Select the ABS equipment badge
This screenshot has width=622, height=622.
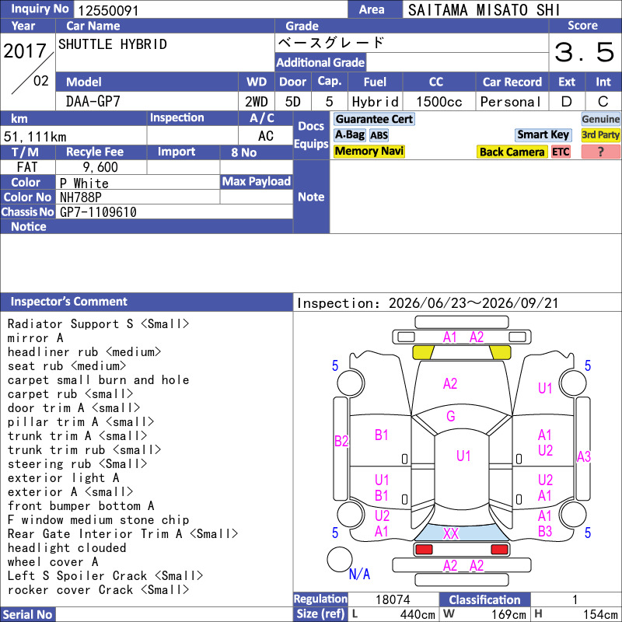(379, 135)
